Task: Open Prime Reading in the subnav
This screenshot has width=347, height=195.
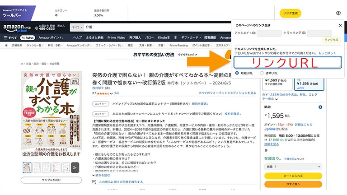Action: (x=178, y=45)
